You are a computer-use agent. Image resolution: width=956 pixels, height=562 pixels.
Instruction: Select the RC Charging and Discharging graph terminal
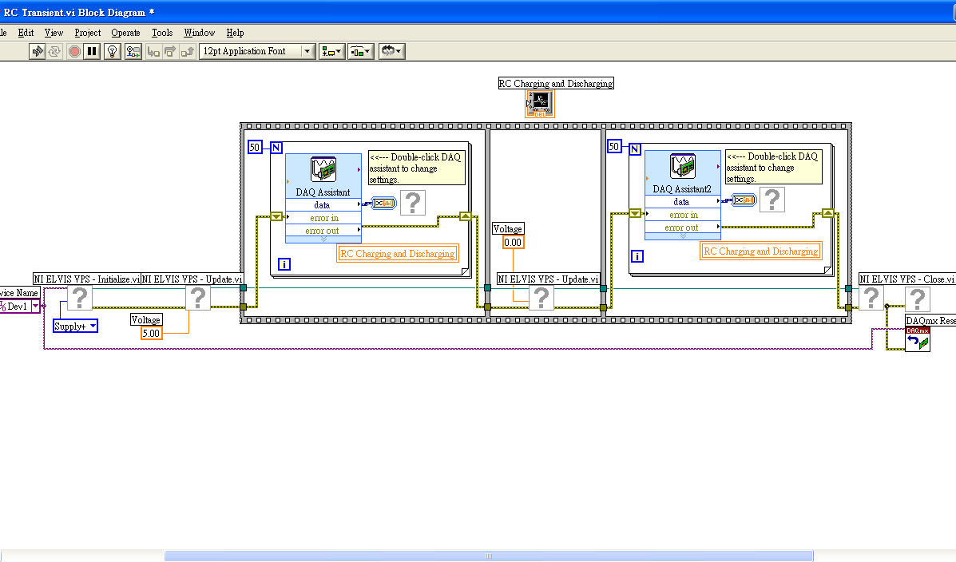click(x=540, y=104)
